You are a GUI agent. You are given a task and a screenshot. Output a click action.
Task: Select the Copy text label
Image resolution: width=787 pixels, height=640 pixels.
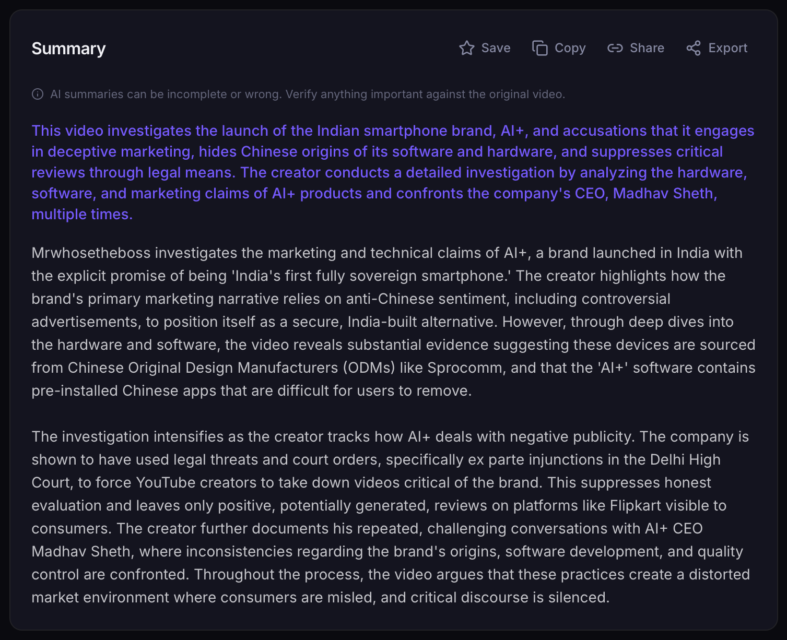click(570, 48)
